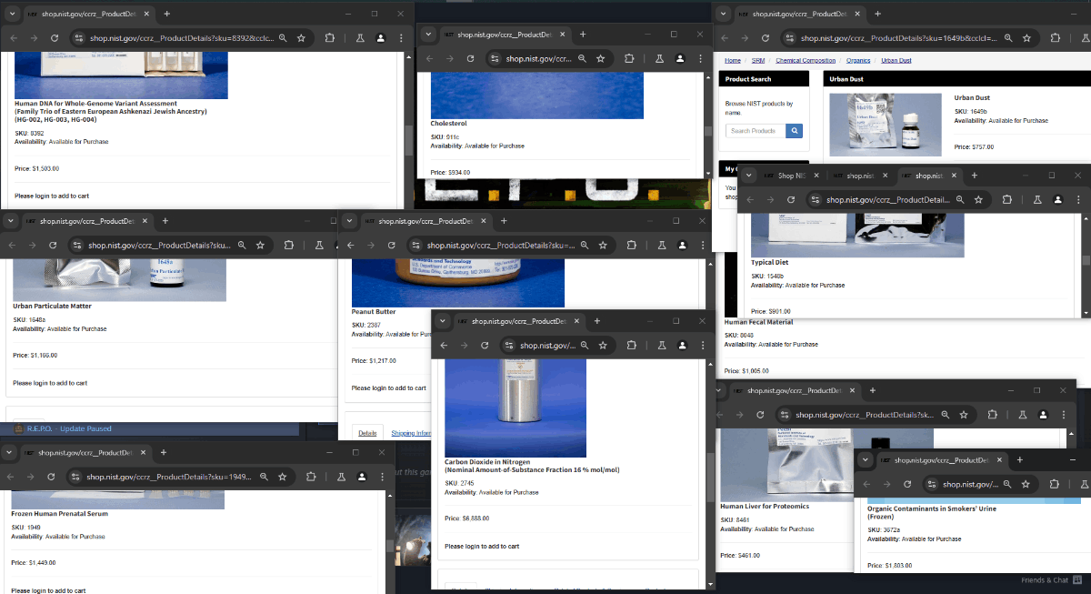Image resolution: width=1091 pixels, height=594 pixels.
Task: Follow the Chemical Composition breadcrumb link
Action: point(805,61)
